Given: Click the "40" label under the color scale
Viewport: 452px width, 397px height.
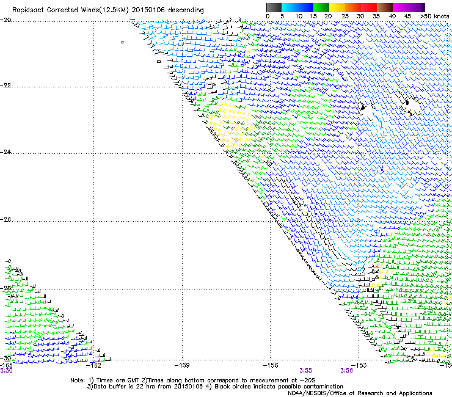Looking at the screenshot, I should click(392, 16).
